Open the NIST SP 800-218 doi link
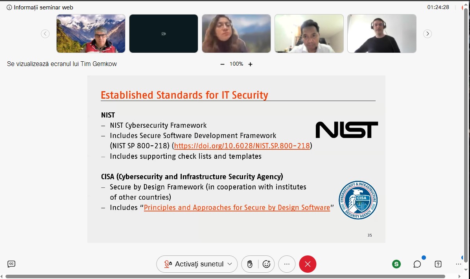This screenshot has height=279, width=470. [242, 146]
